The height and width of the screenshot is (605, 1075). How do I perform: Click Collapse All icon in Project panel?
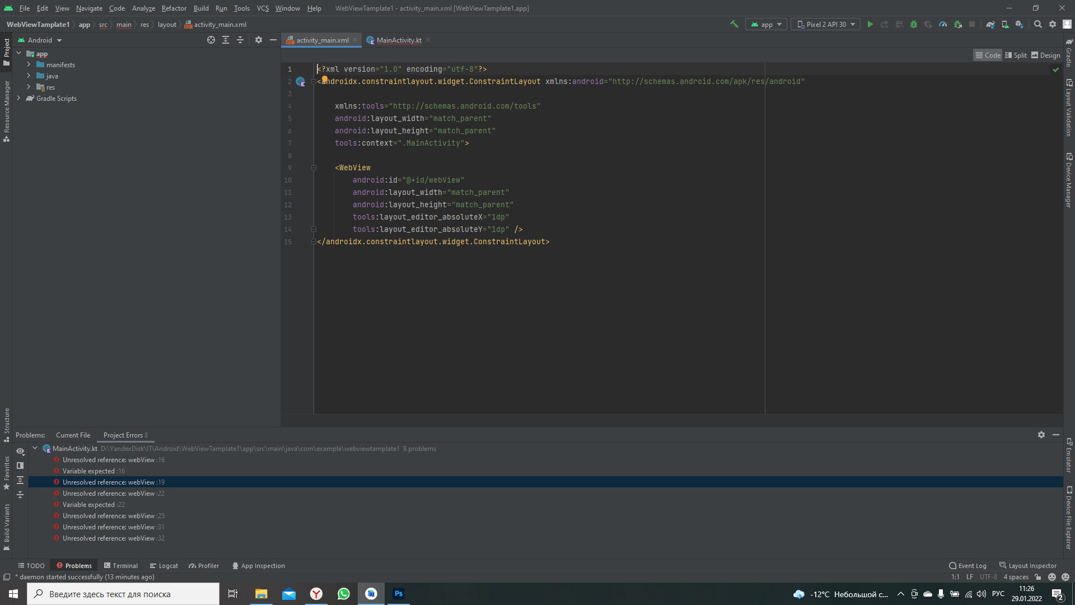pos(240,40)
